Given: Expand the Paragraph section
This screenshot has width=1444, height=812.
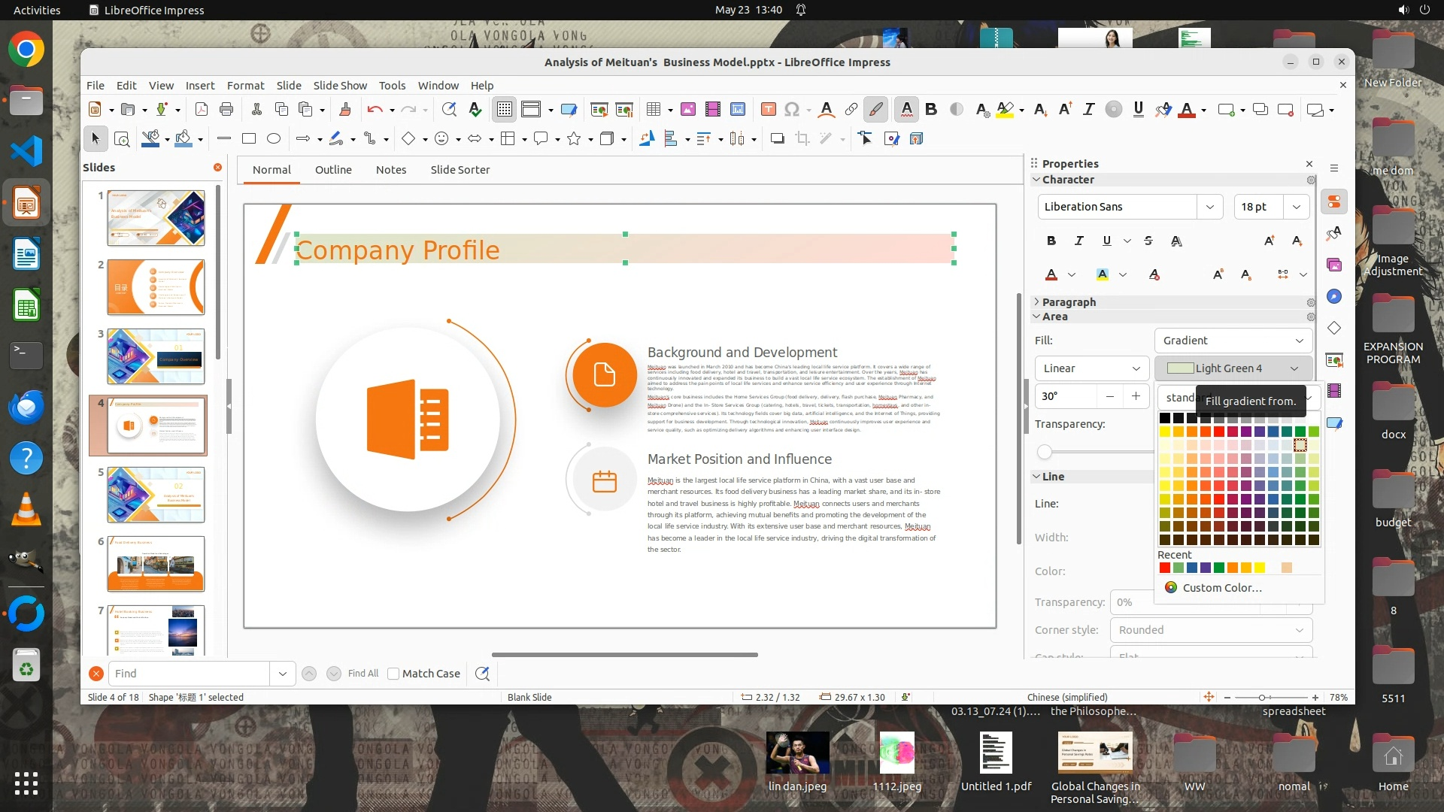Looking at the screenshot, I should click(x=1068, y=301).
